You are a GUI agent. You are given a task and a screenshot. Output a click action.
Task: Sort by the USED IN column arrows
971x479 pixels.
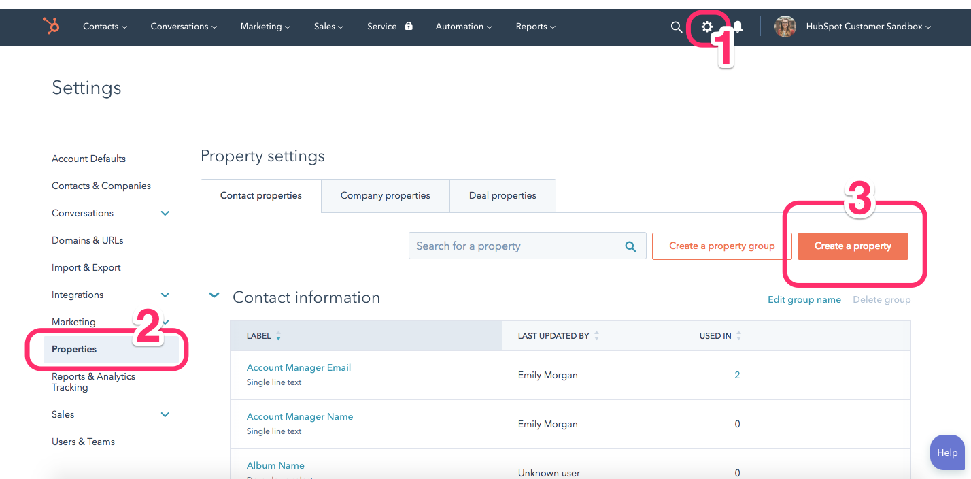click(738, 336)
